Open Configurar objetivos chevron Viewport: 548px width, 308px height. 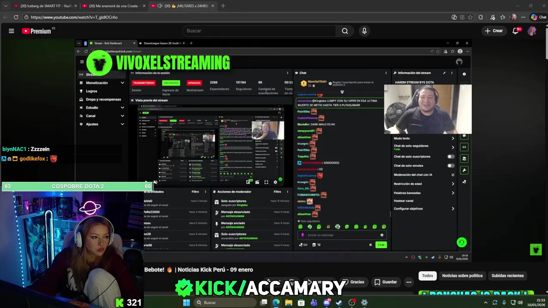tap(453, 209)
